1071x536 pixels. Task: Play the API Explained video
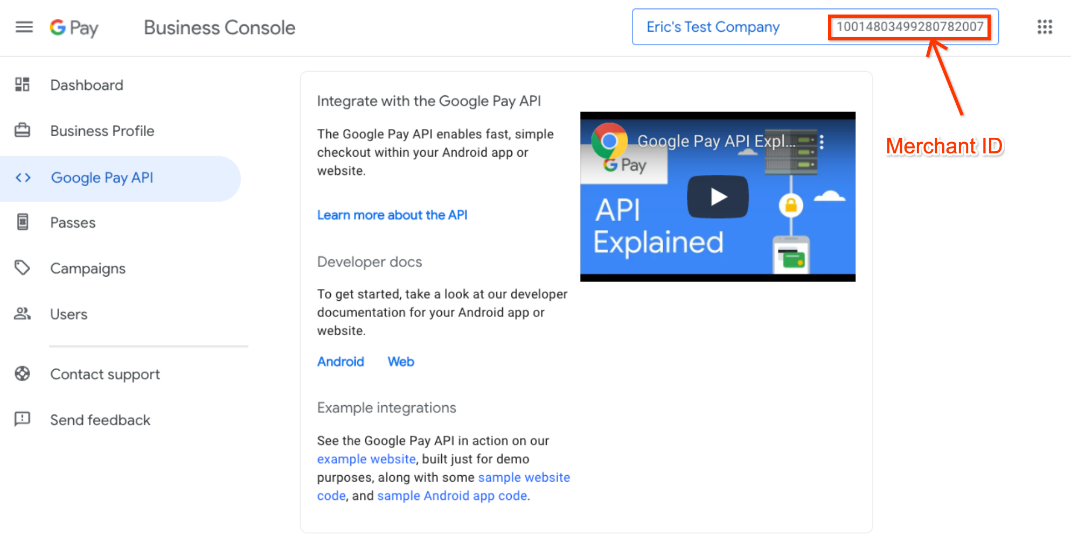coord(718,196)
